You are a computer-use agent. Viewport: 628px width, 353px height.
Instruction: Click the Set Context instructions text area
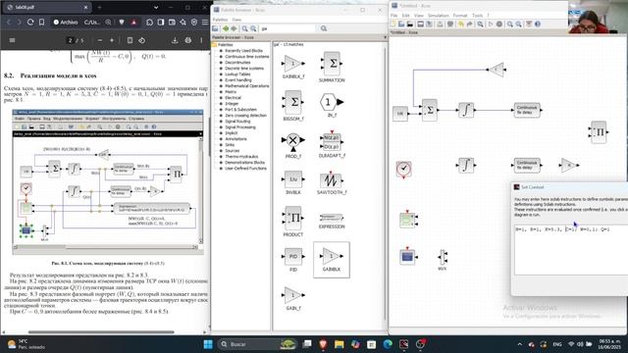coord(571,250)
